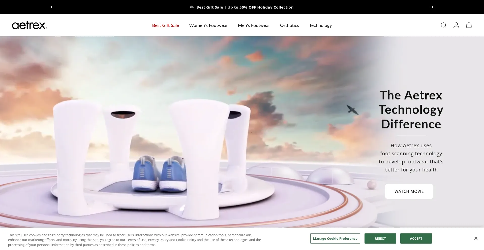Open the user account icon
This screenshot has height=250, width=484.
pos(456,25)
